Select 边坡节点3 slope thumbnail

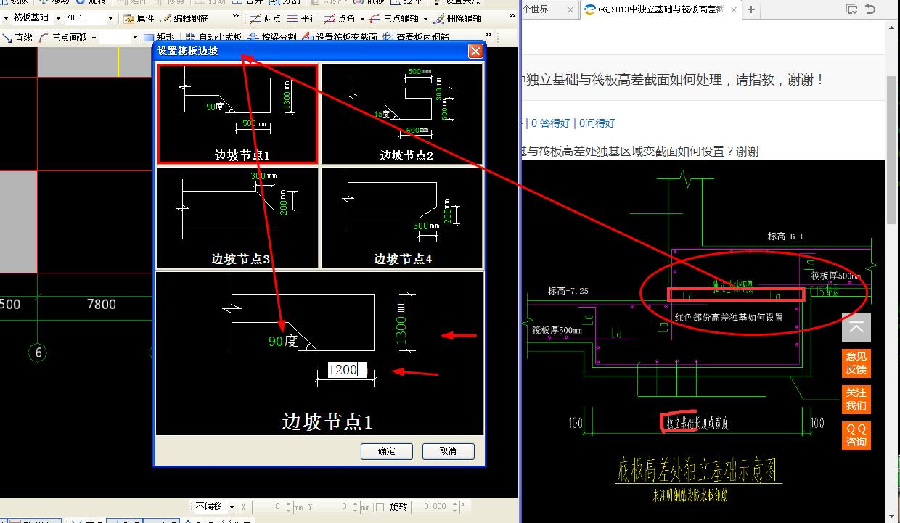(x=238, y=218)
